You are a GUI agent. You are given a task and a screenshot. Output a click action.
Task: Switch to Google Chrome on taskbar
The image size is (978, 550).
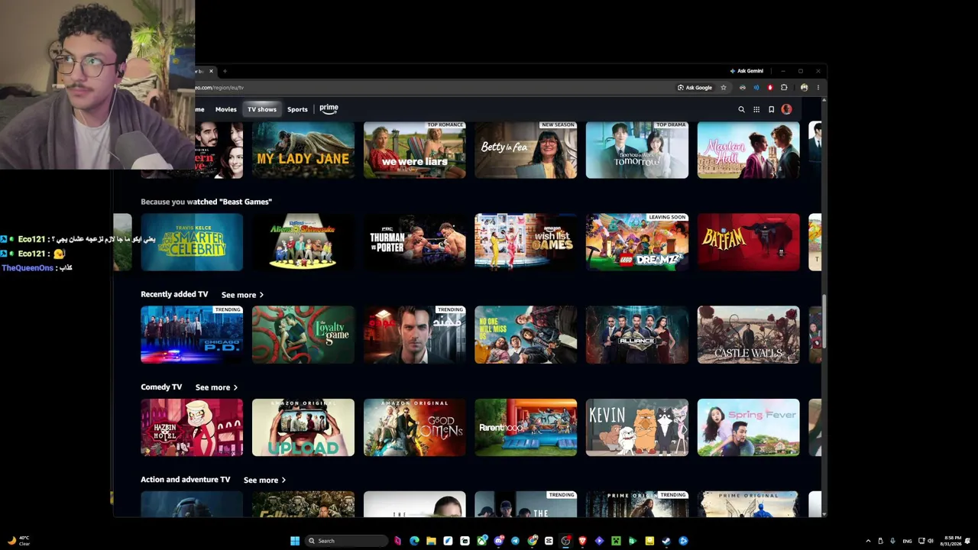tap(532, 541)
